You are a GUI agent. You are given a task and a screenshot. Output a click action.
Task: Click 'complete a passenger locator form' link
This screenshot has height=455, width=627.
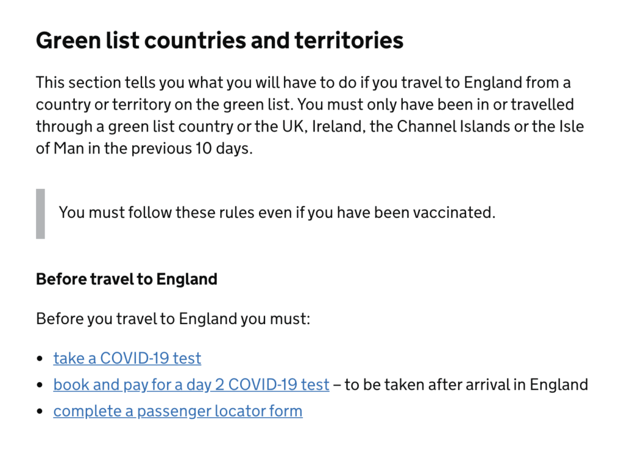tap(178, 411)
